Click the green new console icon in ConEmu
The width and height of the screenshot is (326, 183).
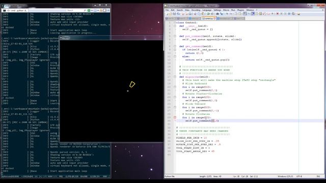coord(89,10)
